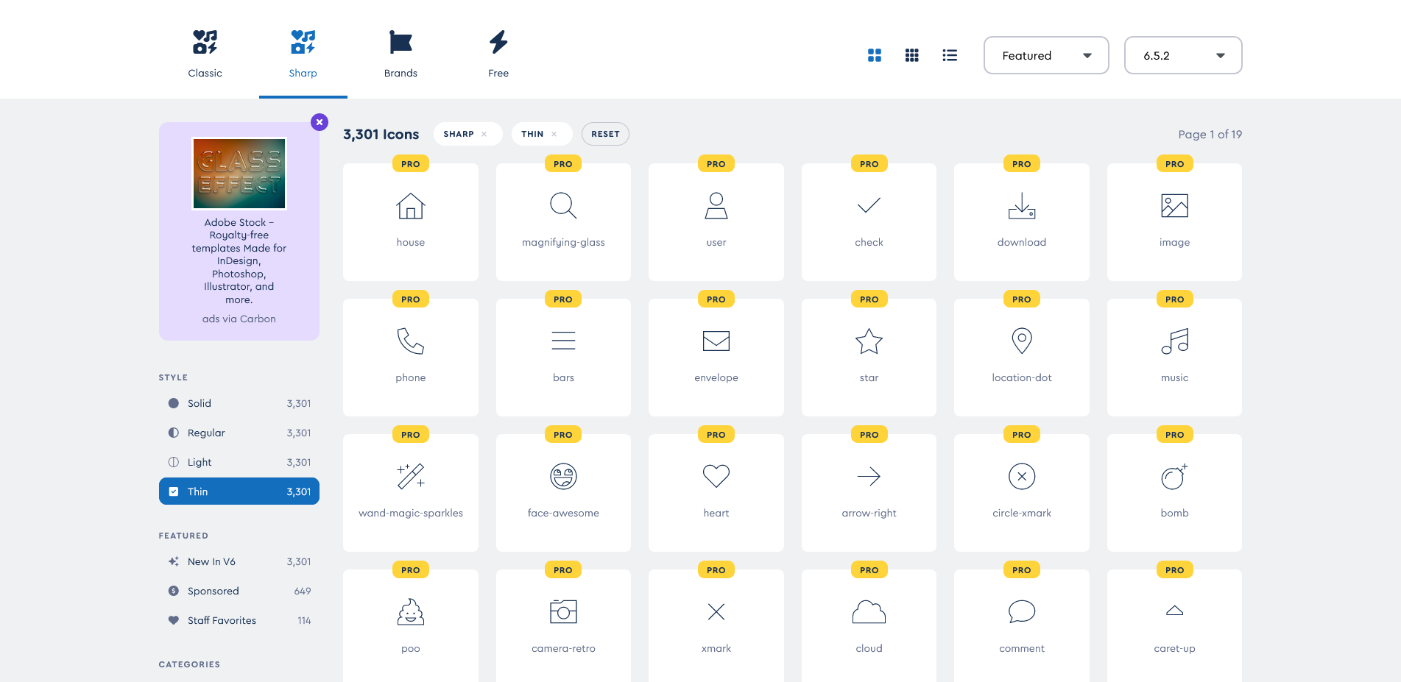The width and height of the screenshot is (1401, 682).
Task: Remove the THIN filter chip
Action: (554, 134)
